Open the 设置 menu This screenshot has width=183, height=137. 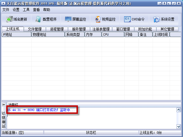(x=16, y=10)
